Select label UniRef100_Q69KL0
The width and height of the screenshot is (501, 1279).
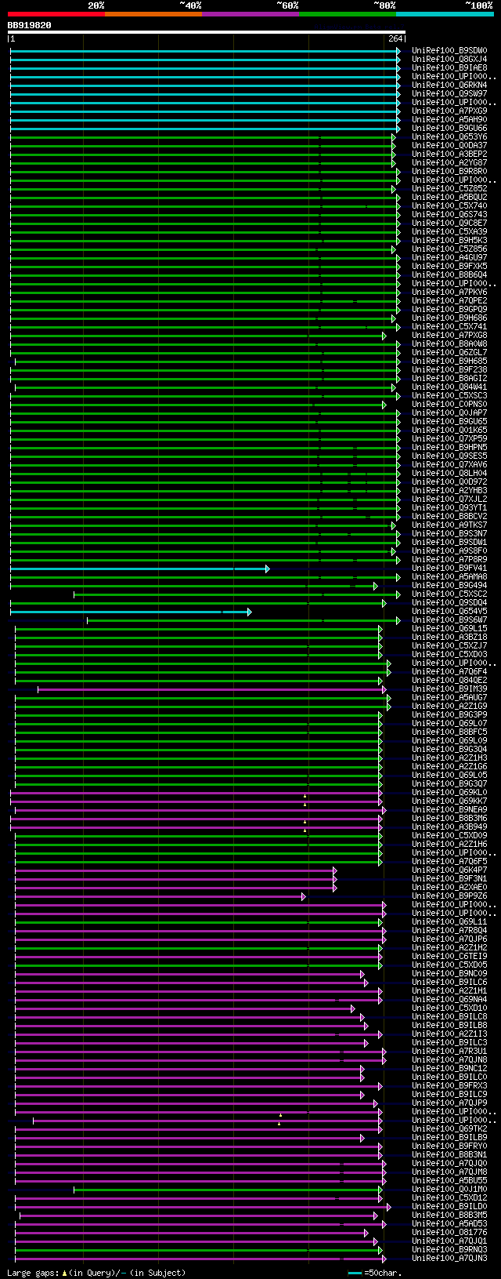pos(449,792)
